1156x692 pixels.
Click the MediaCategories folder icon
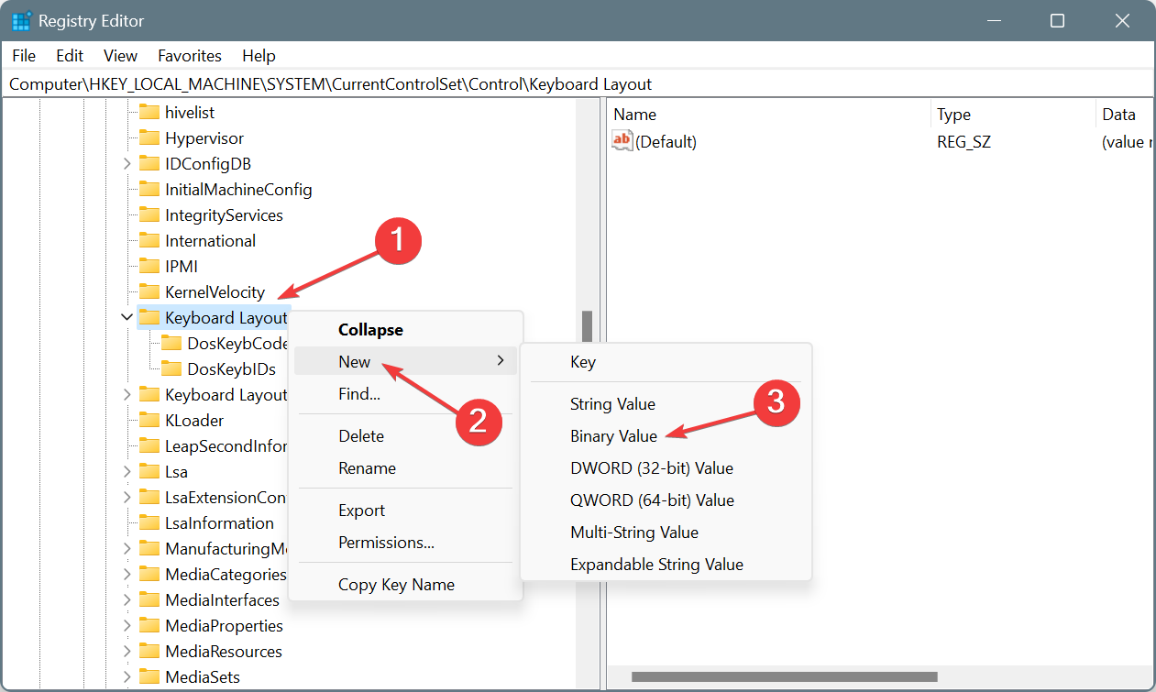149,575
